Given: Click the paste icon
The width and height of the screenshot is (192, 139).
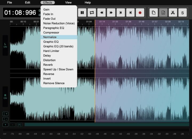Looking at the screenshot, I should tap(163, 13).
